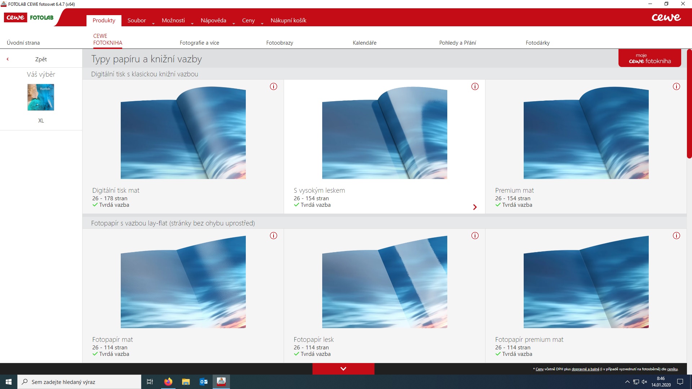Open Task View in the taskbar
The image size is (692, 389).
pos(150,382)
